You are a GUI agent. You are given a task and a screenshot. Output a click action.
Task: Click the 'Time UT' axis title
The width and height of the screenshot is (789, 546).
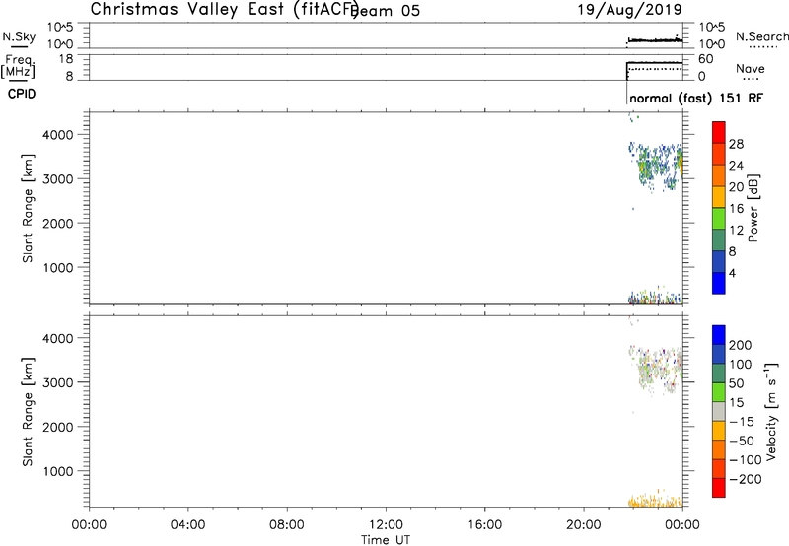click(386, 540)
